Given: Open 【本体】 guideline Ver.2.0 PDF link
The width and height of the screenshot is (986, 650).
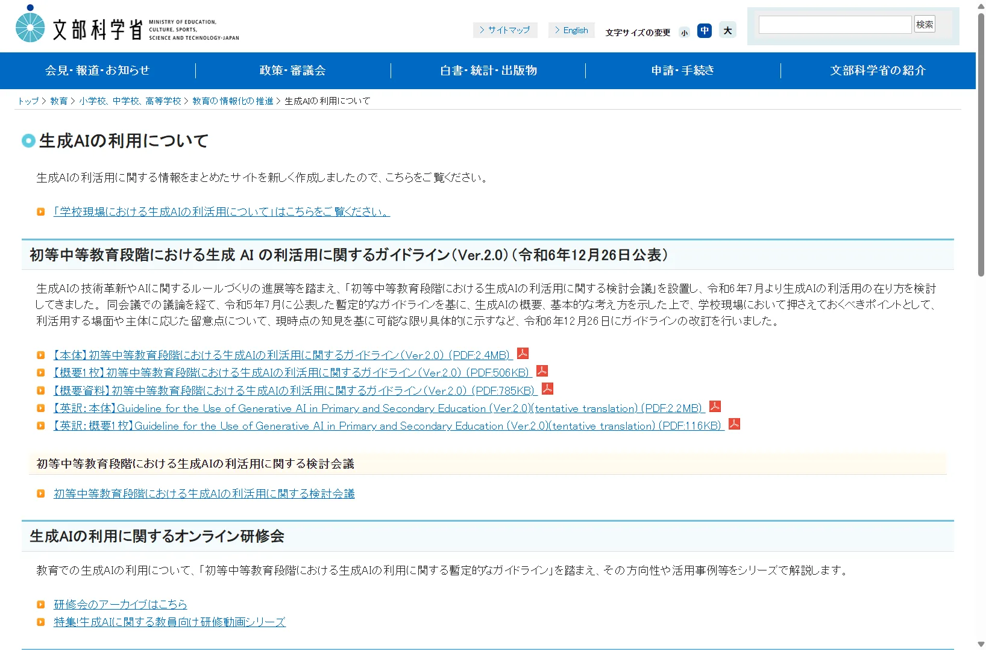Looking at the screenshot, I should click(283, 355).
